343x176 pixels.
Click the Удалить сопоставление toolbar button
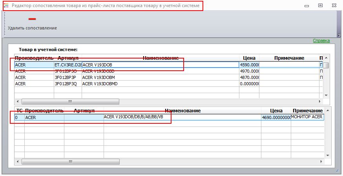[x=32, y=23]
